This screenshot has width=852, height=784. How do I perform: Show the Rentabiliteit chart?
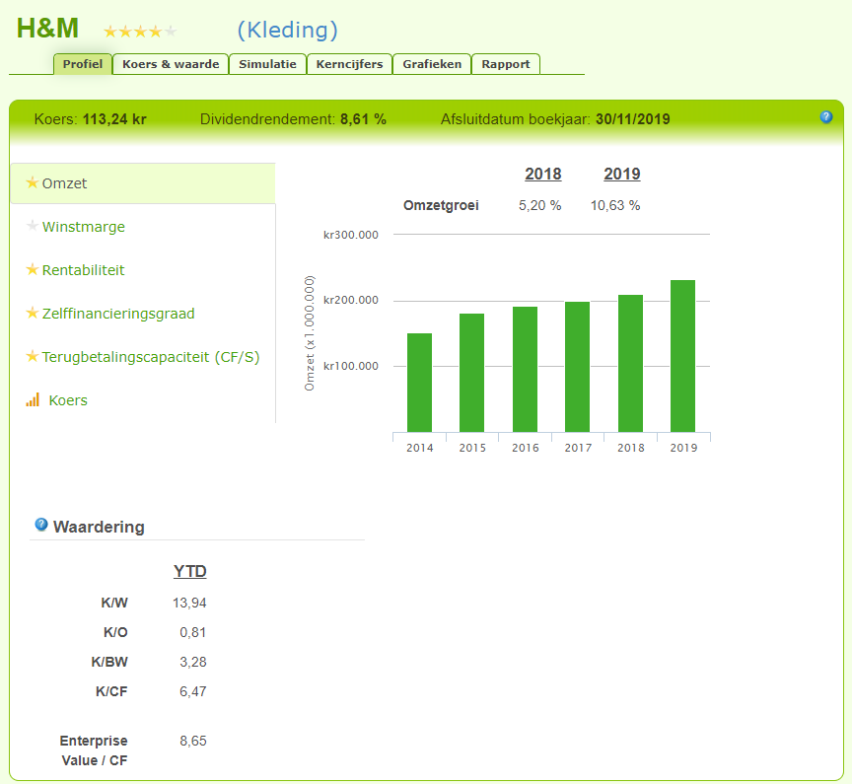pyautogui.click(x=83, y=270)
